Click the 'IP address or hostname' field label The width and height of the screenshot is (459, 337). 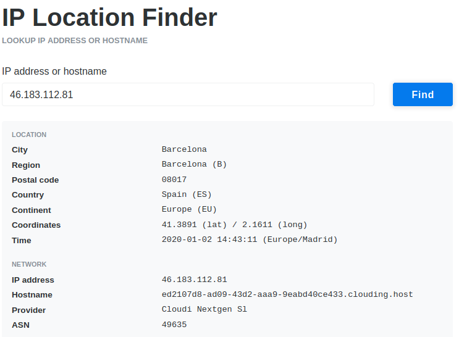pos(54,72)
